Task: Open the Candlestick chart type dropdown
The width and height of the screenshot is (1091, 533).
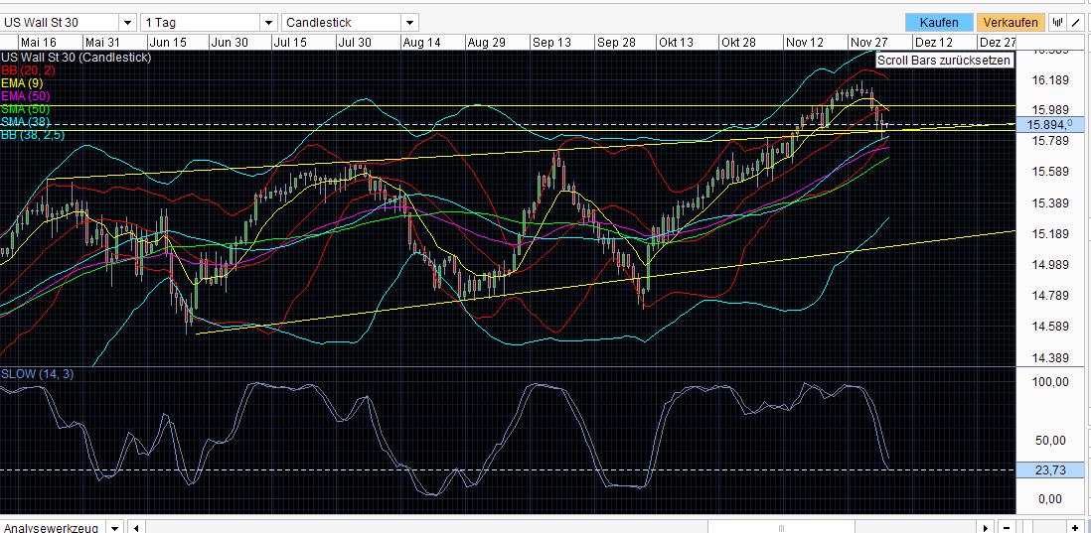Action: click(409, 22)
